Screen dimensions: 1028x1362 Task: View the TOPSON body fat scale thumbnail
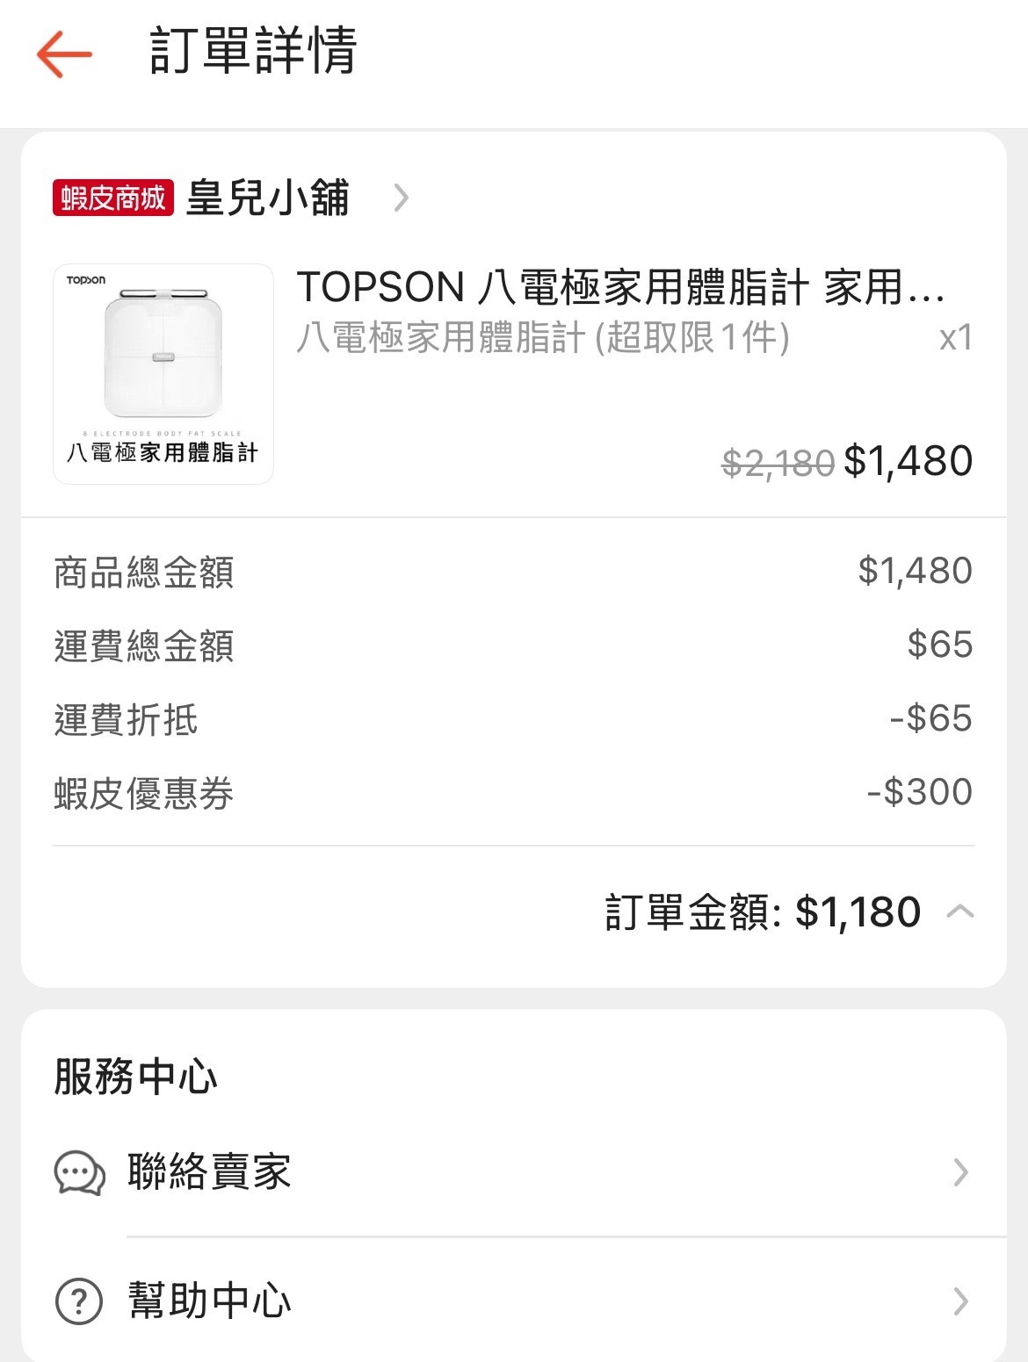[x=163, y=374]
